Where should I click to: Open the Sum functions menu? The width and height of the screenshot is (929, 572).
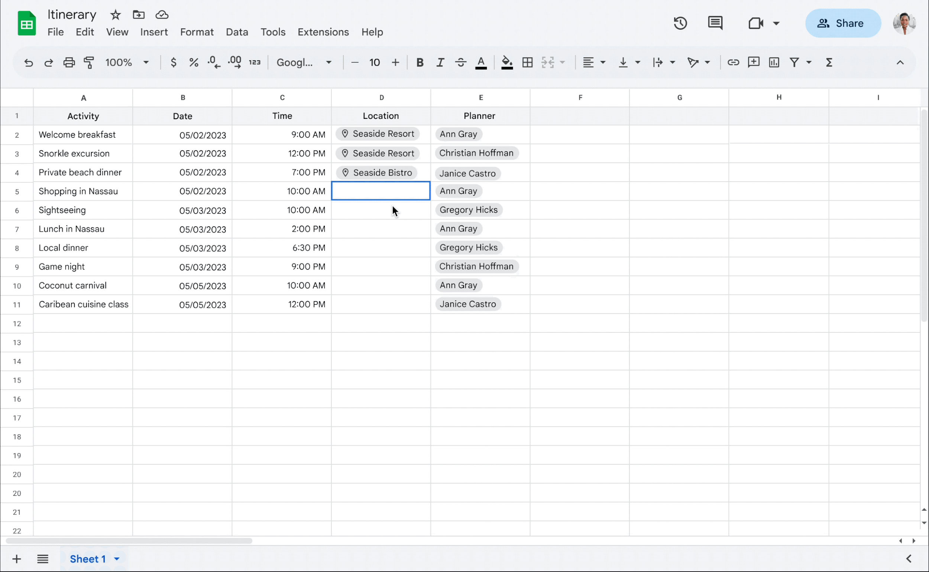[x=829, y=62]
